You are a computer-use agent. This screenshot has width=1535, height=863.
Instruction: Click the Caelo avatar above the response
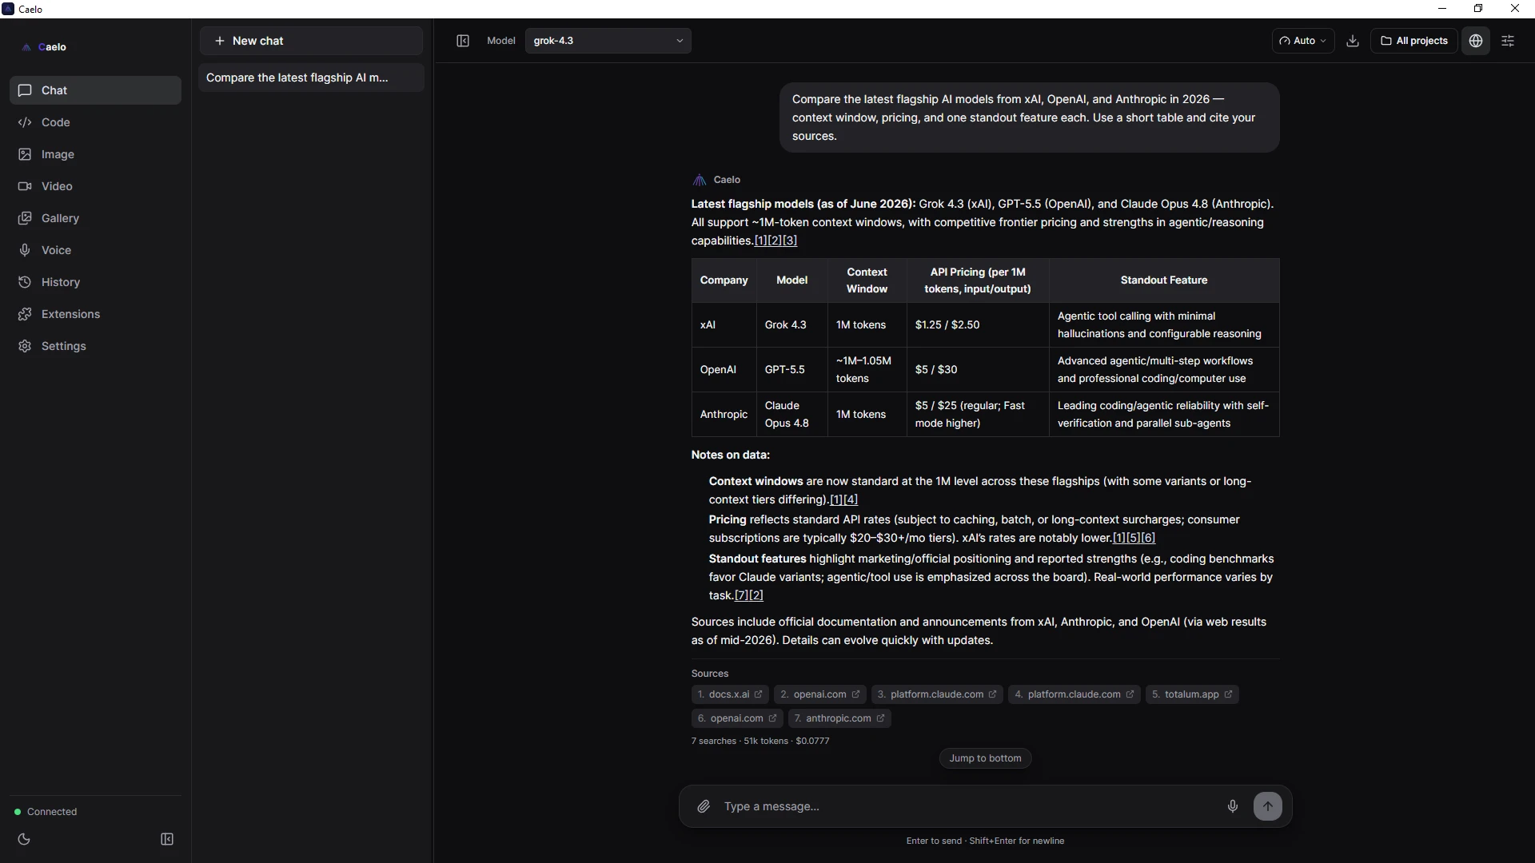tap(700, 180)
